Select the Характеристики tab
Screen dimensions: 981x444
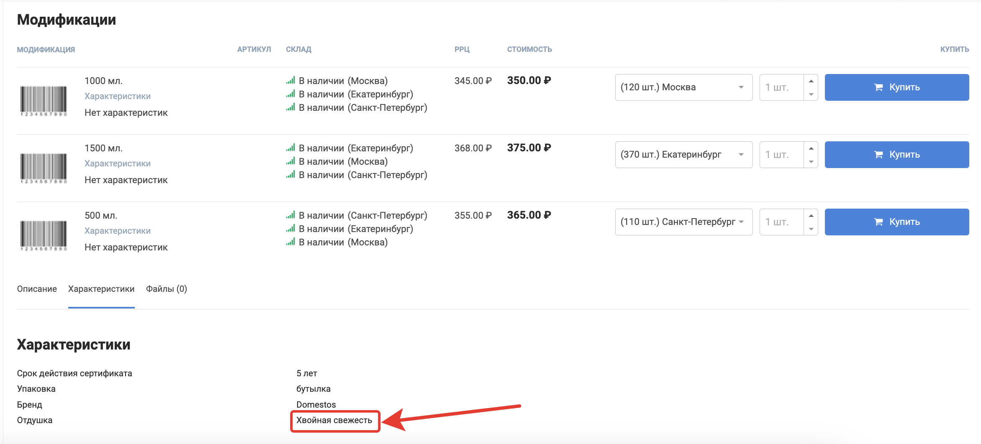101,289
